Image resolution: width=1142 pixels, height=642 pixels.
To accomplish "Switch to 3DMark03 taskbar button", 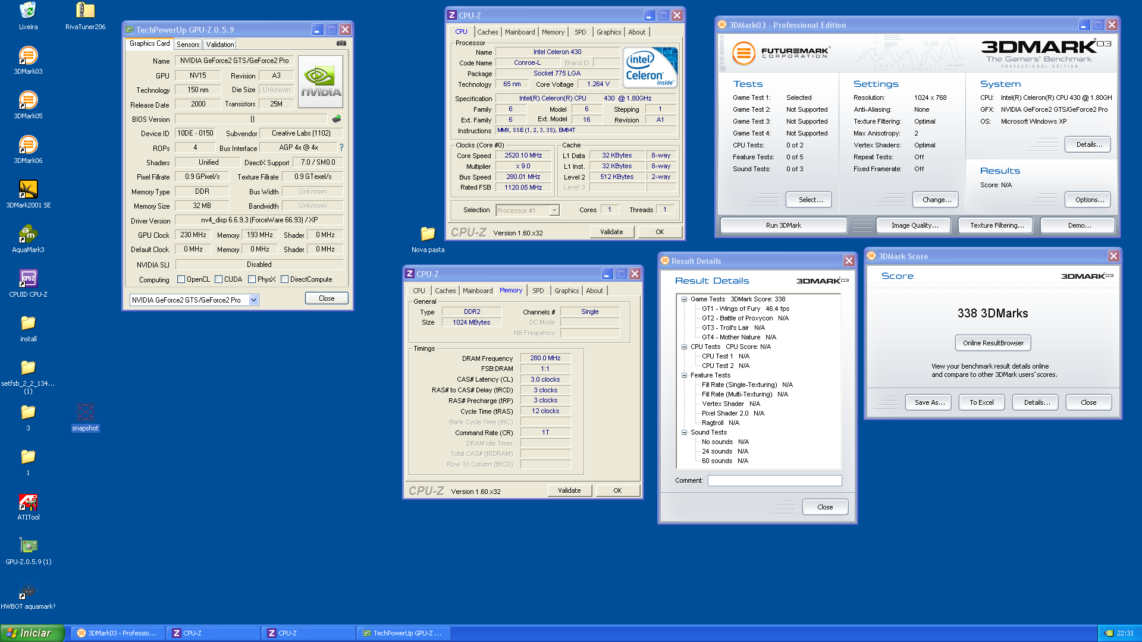I will (117, 633).
